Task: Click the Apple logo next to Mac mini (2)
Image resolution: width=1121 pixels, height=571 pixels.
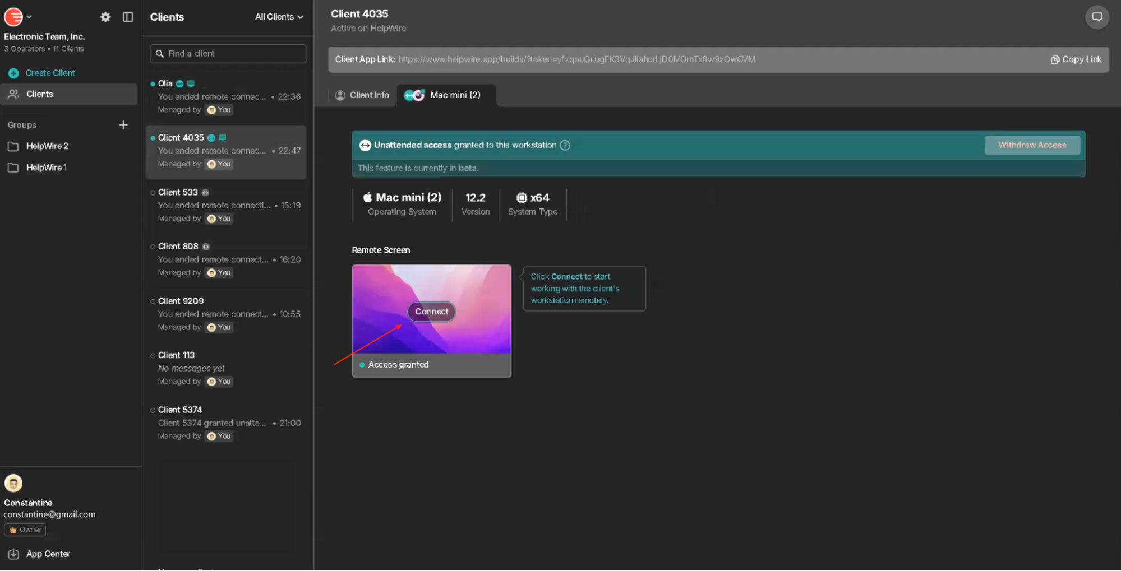Action: (368, 197)
